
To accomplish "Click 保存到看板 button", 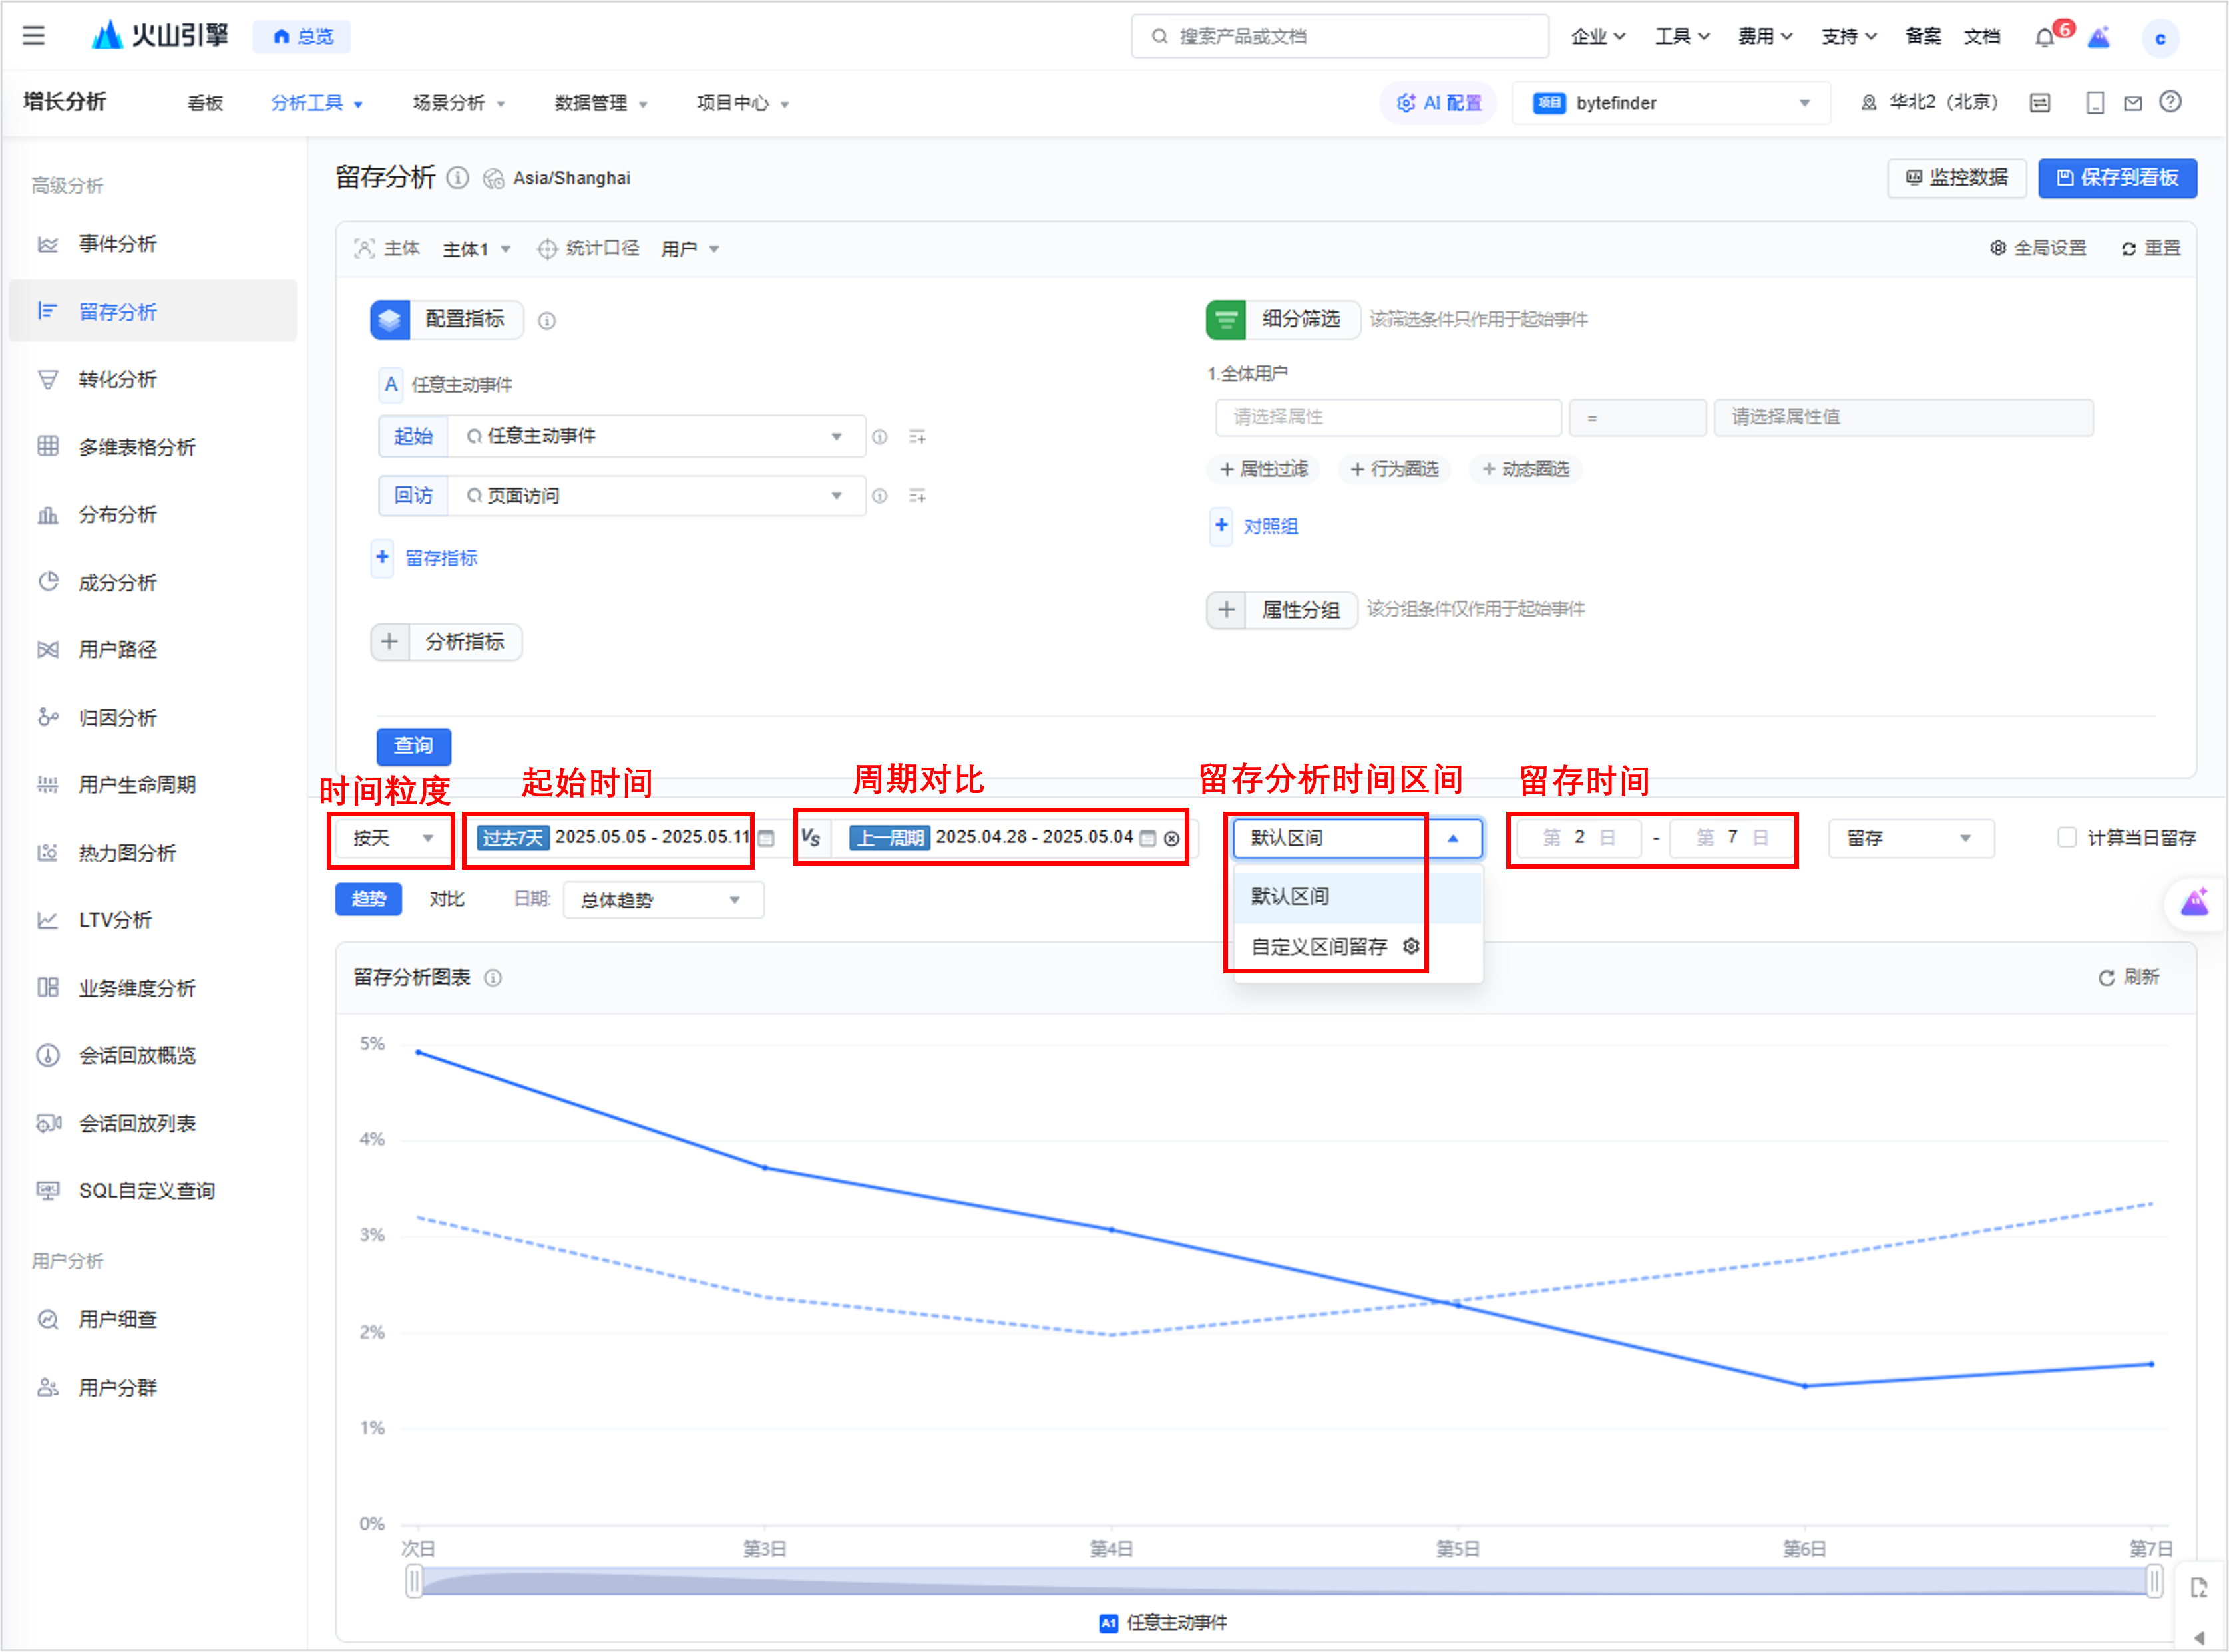I will coord(2117,178).
